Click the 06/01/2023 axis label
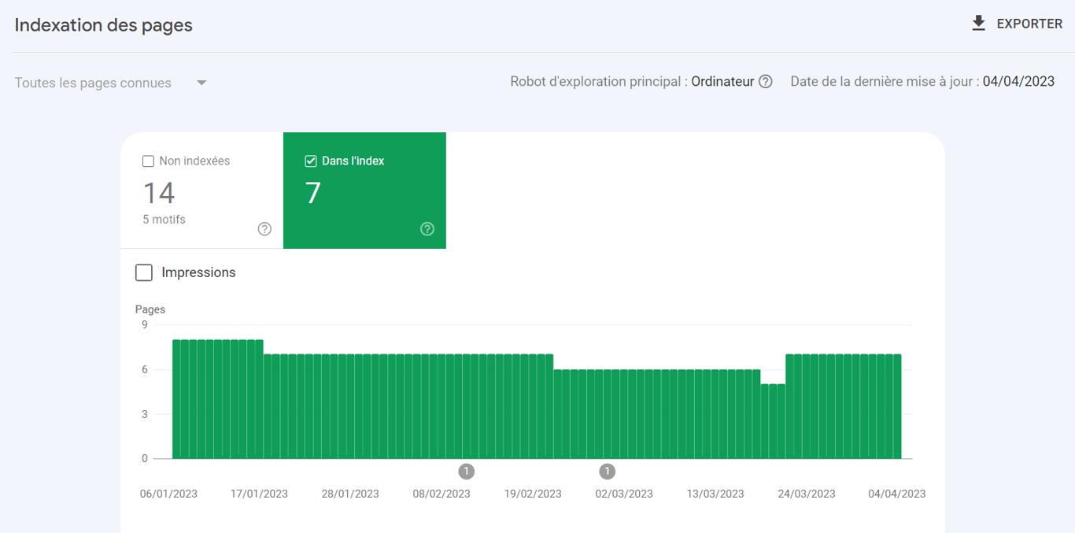This screenshot has width=1075, height=533. [x=168, y=494]
